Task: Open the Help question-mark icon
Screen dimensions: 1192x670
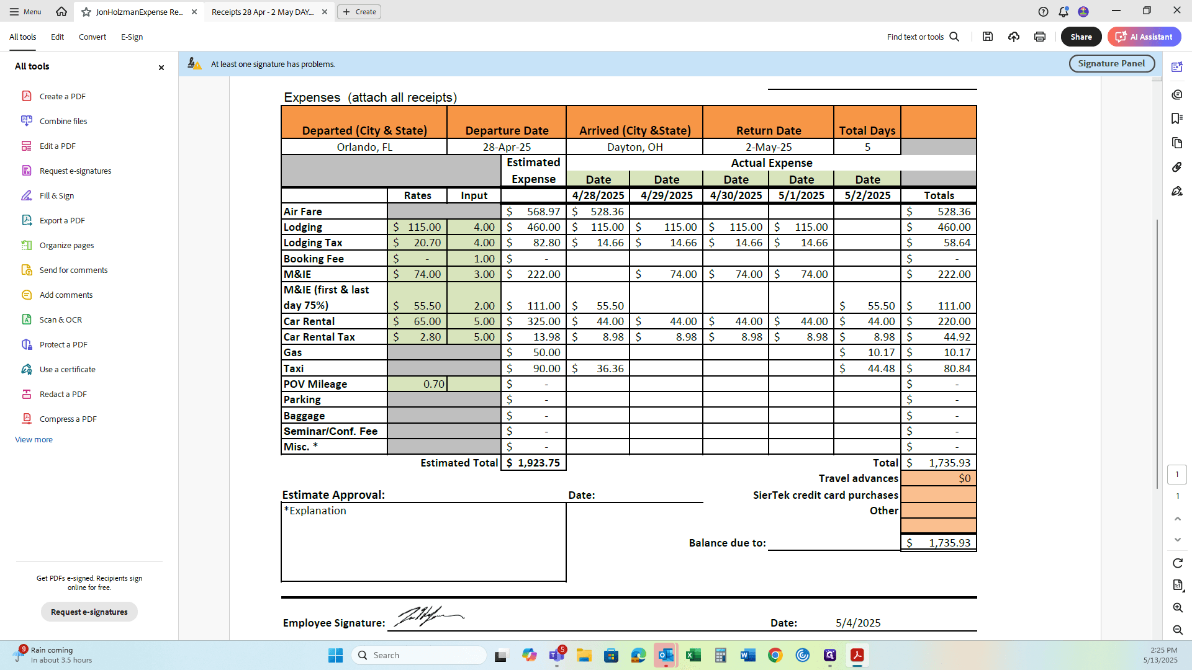Action: click(x=1043, y=12)
